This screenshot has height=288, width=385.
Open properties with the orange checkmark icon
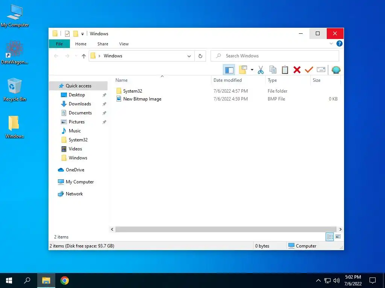click(x=309, y=70)
